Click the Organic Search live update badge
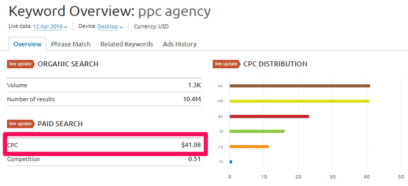The width and height of the screenshot is (408, 186). click(x=21, y=64)
